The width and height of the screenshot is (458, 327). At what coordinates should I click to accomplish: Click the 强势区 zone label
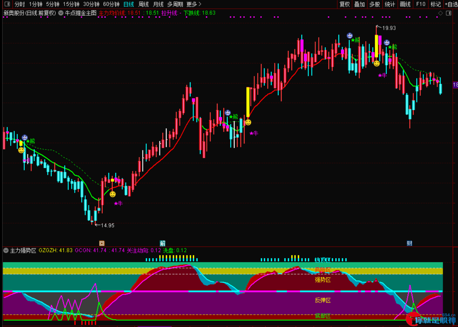pyautogui.click(x=323, y=280)
